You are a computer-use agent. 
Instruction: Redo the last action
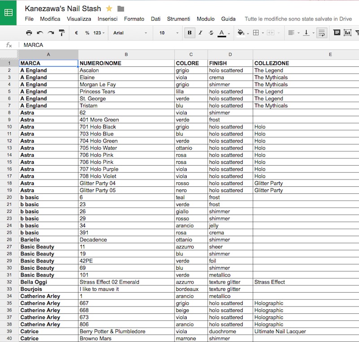coord(51,33)
